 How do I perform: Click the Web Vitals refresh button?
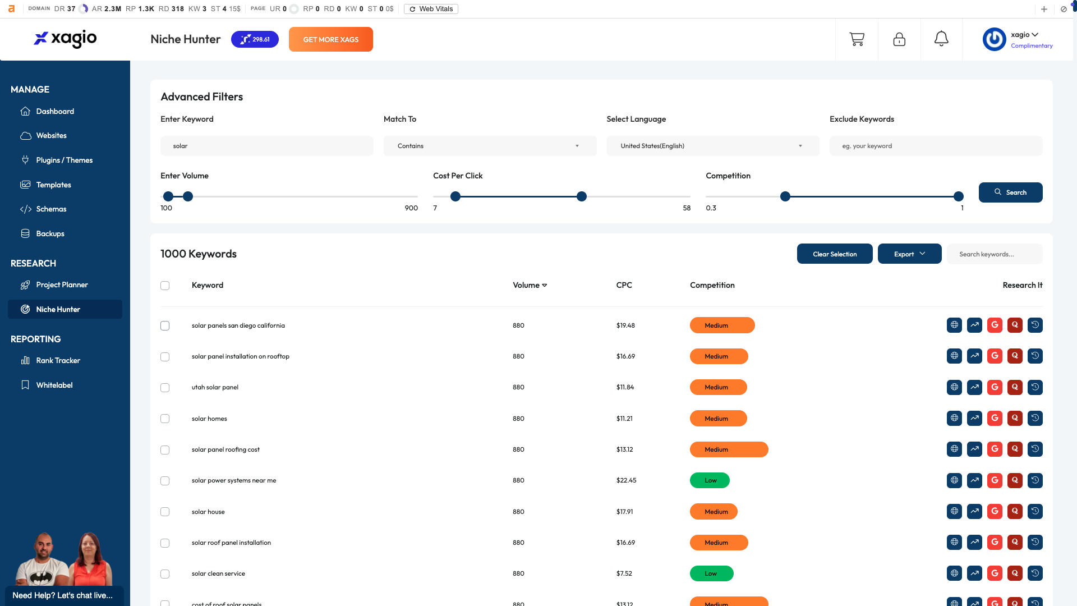pos(431,9)
